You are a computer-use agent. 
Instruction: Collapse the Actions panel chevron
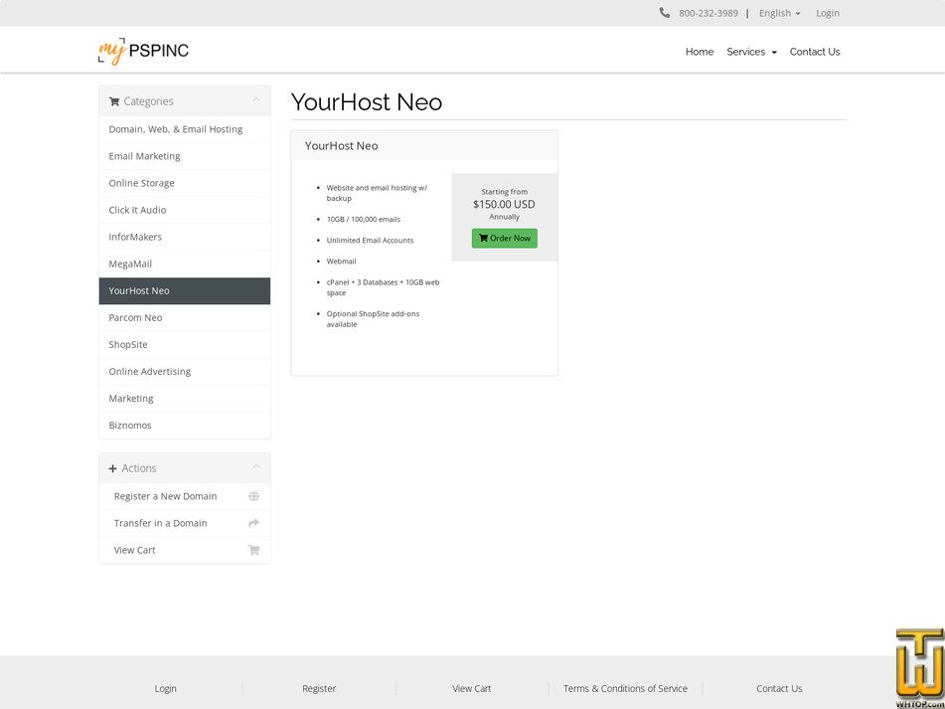(256, 467)
